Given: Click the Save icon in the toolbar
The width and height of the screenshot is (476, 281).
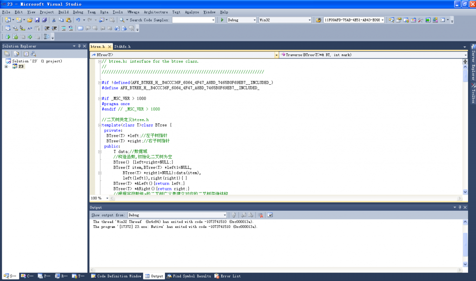Looking at the screenshot, I should pos(37,20).
